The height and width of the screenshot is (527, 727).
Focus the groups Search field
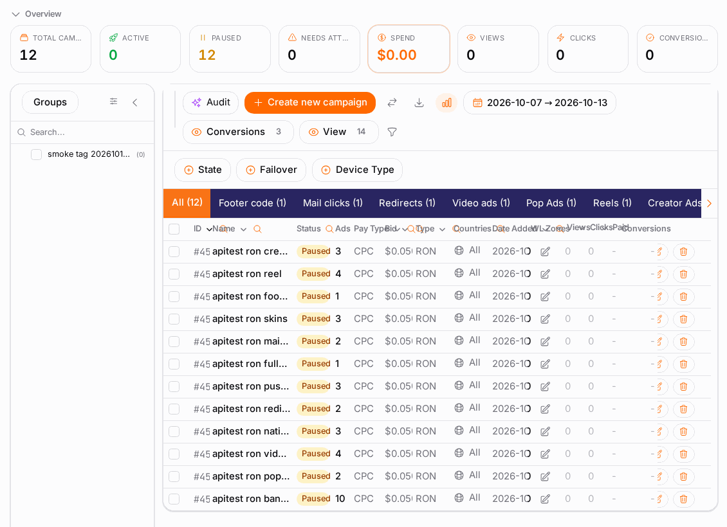[82, 132]
